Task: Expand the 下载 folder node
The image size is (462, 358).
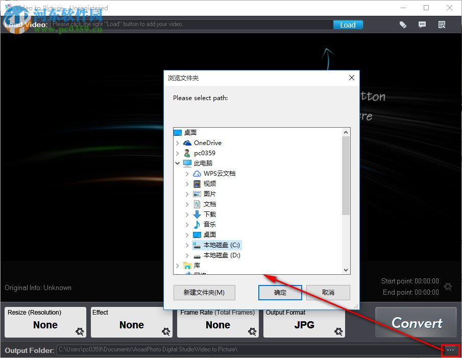Action: coord(186,214)
